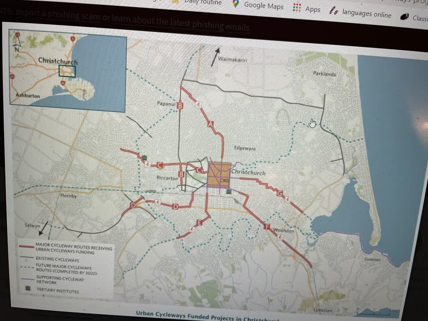Viewport: 428px width, 321px height.
Task: Click the 'Sumner' map label
Action: click(x=372, y=259)
